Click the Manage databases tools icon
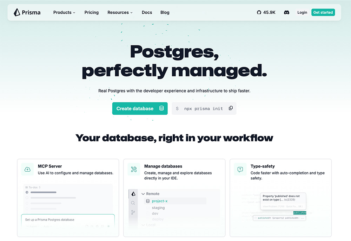 (134, 170)
